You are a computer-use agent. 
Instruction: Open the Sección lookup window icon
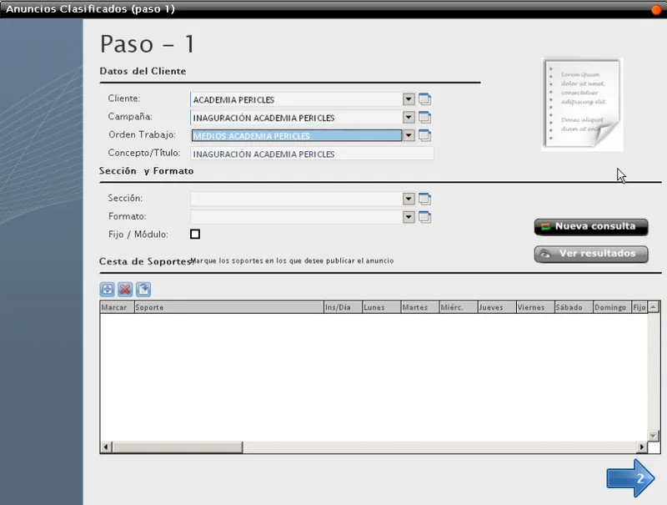click(424, 199)
